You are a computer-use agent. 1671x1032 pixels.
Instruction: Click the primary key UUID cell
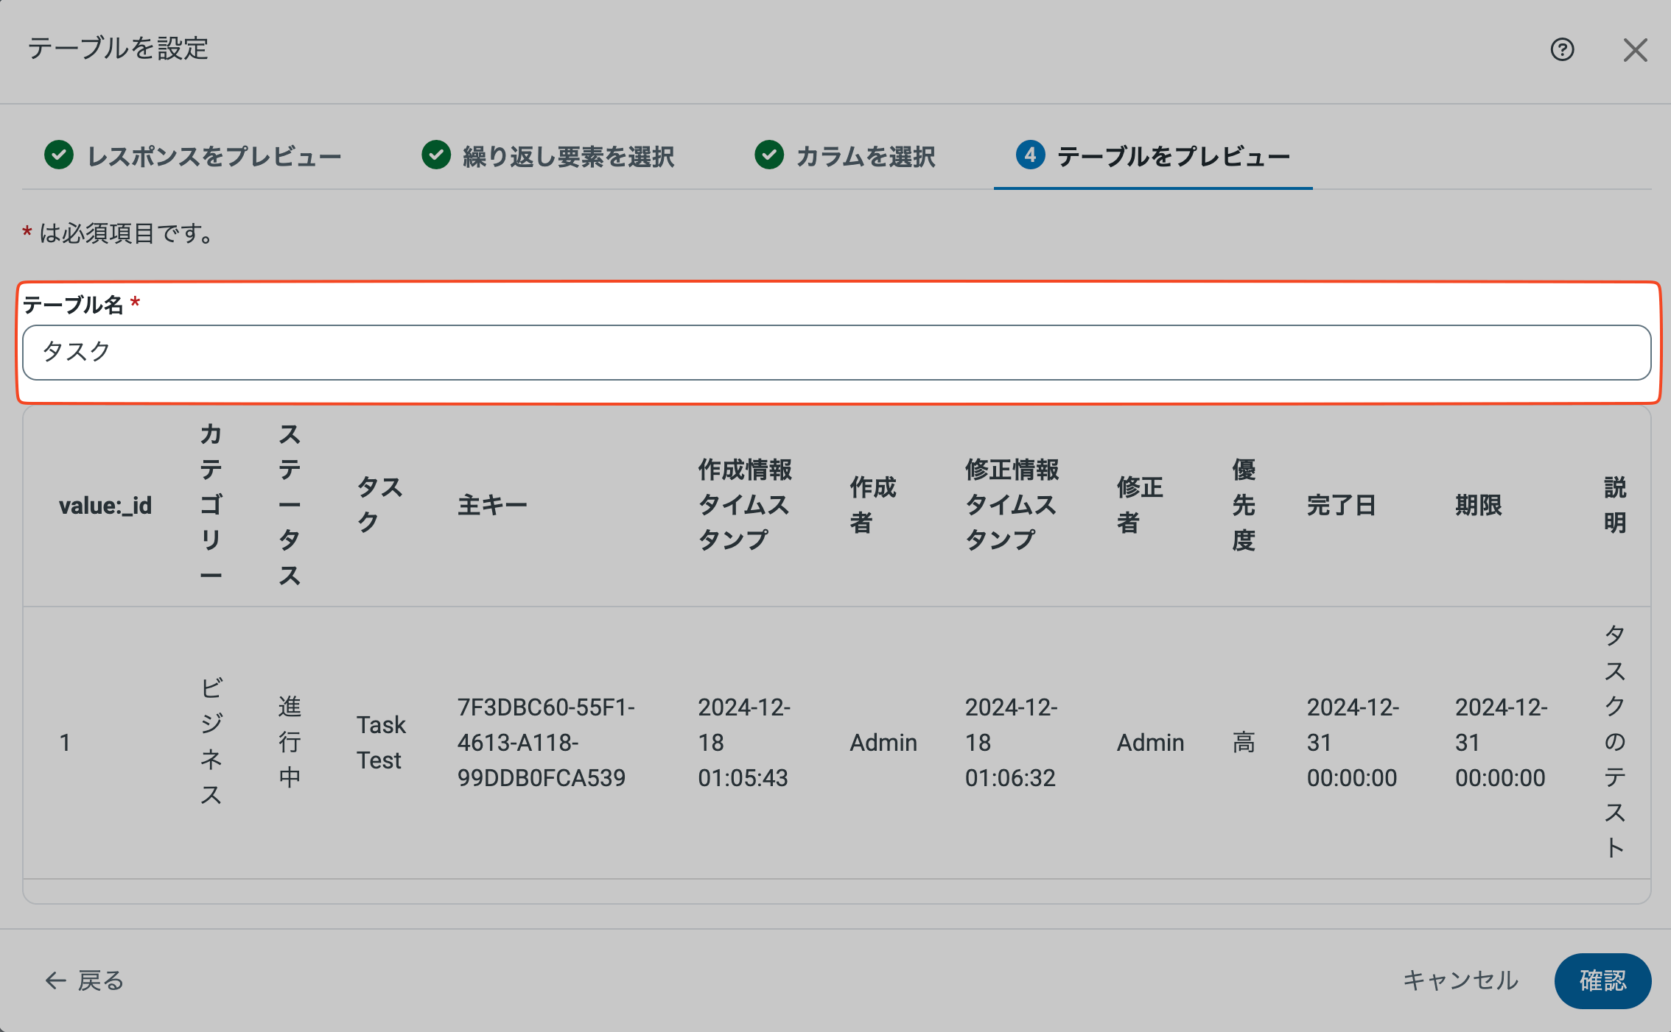(x=545, y=742)
